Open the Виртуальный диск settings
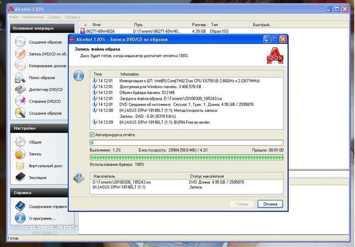 (x=20, y=165)
